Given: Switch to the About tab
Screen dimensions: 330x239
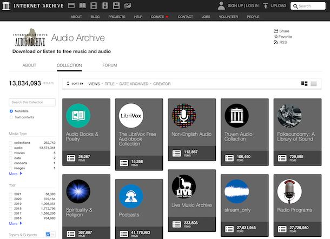Looking at the screenshot, I should click(x=29, y=65).
